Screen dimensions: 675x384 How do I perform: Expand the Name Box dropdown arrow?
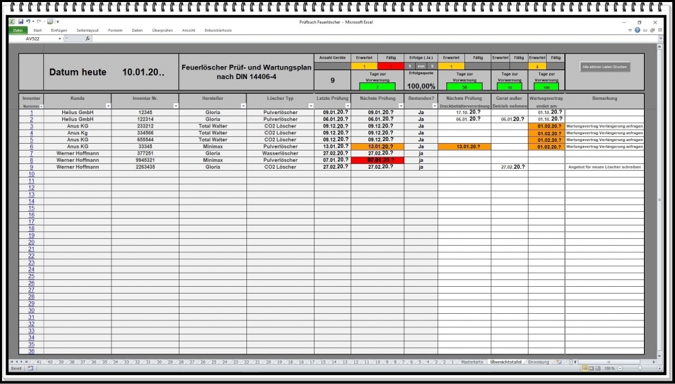click(60, 38)
